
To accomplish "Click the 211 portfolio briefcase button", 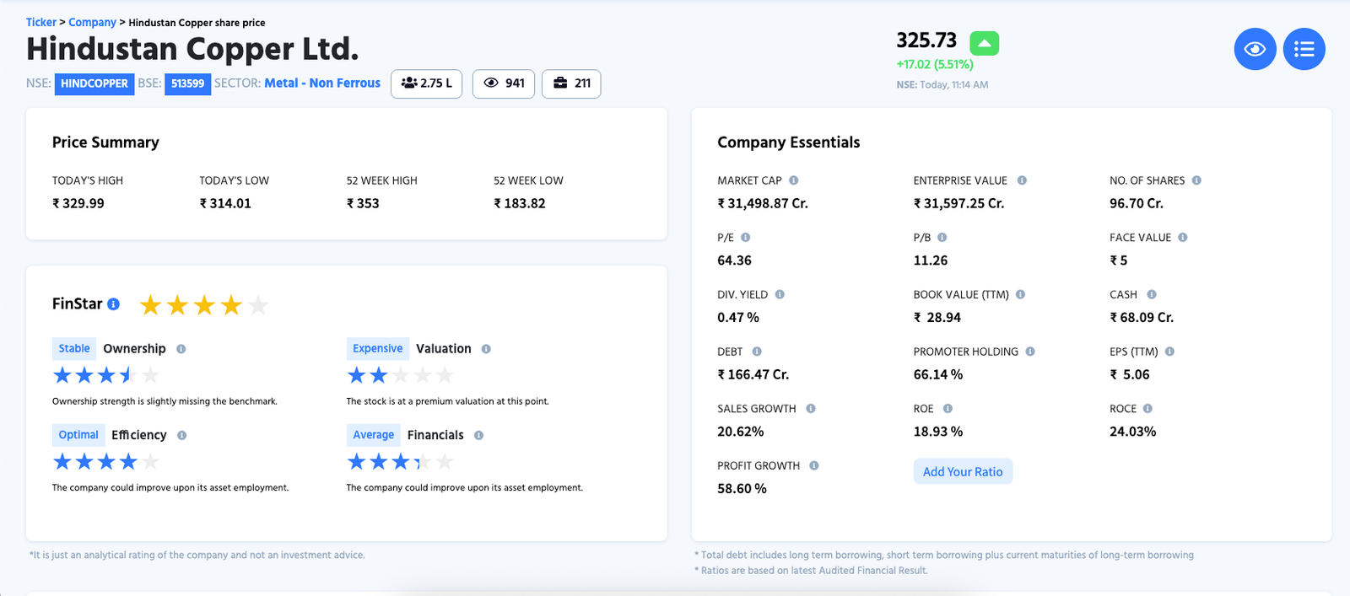I will 571,83.
